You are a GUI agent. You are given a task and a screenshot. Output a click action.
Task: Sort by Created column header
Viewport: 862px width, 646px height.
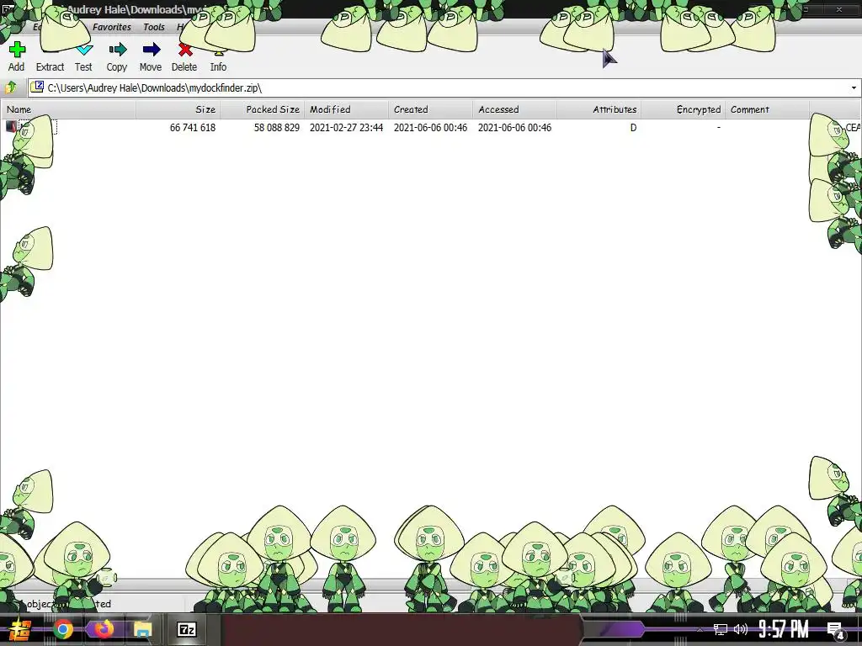430,109
